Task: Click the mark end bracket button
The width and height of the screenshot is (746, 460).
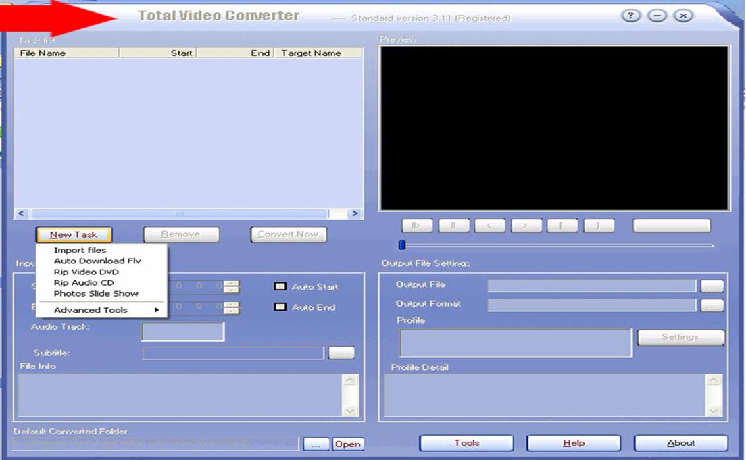Action: [x=599, y=225]
